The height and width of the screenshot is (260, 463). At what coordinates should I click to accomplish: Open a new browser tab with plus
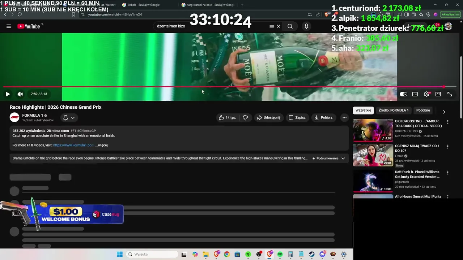(242, 5)
